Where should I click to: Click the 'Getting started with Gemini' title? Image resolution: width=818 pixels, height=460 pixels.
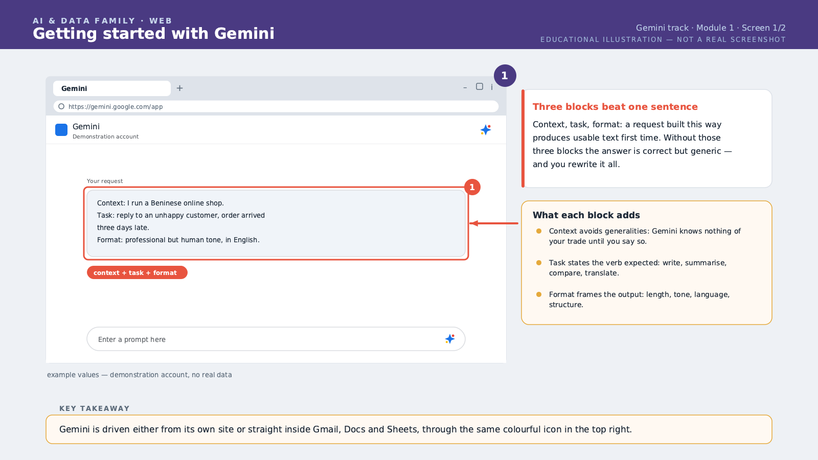pyautogui.click(x=153, y=33)
